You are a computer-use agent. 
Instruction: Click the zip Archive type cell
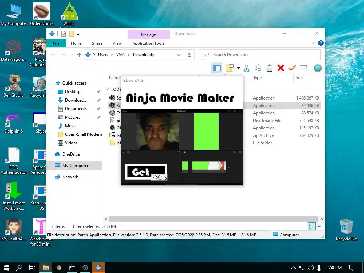pyautogui.click(x=263, y=135)
